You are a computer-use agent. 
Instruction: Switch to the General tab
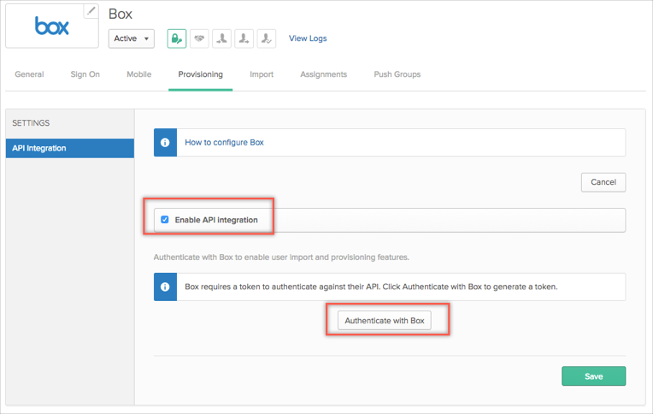[29, 74]
